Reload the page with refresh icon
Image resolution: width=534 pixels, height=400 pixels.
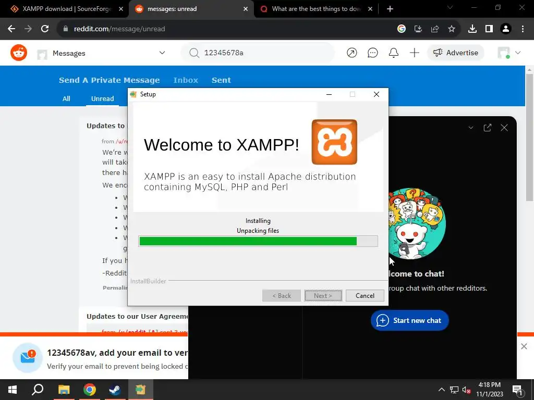[45, 29]
